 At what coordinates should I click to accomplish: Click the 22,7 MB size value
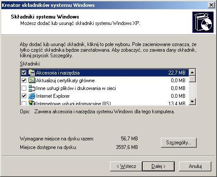coord(177,73)
